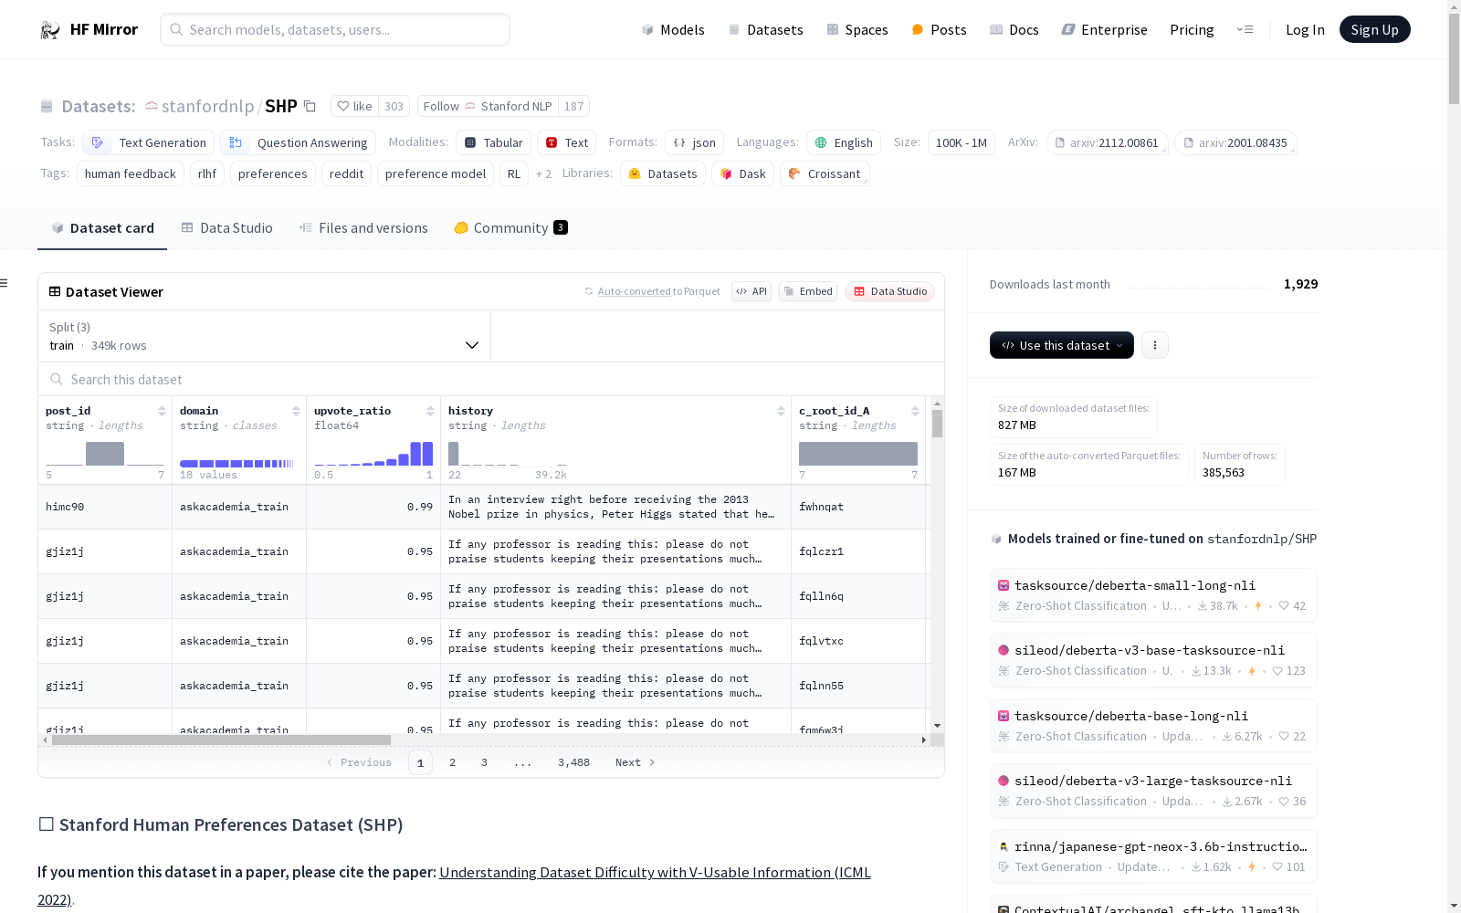Go to page 2 of the viewer
Screen dimensions: 1461x913
click(452, 762)
